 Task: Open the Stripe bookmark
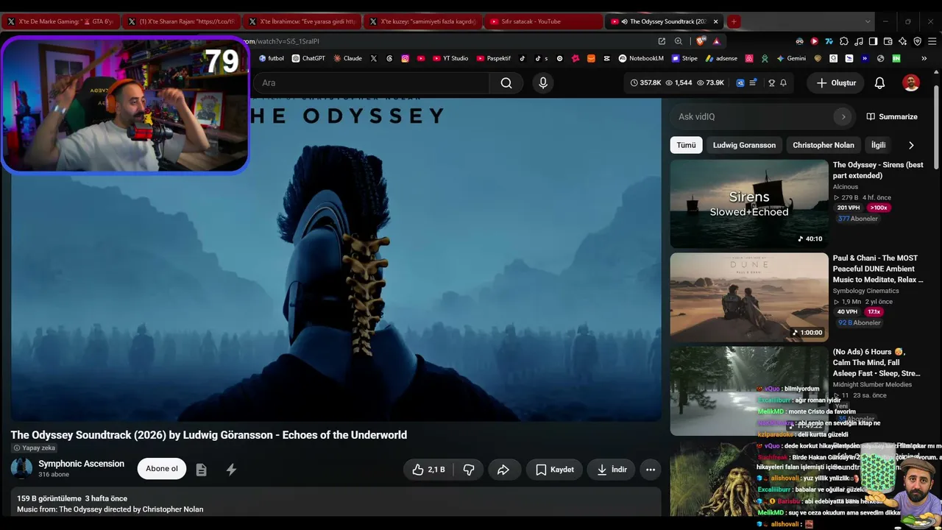coord(684,58)
